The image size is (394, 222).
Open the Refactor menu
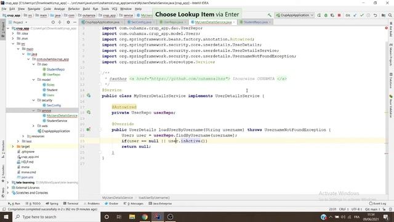(74, 9)
